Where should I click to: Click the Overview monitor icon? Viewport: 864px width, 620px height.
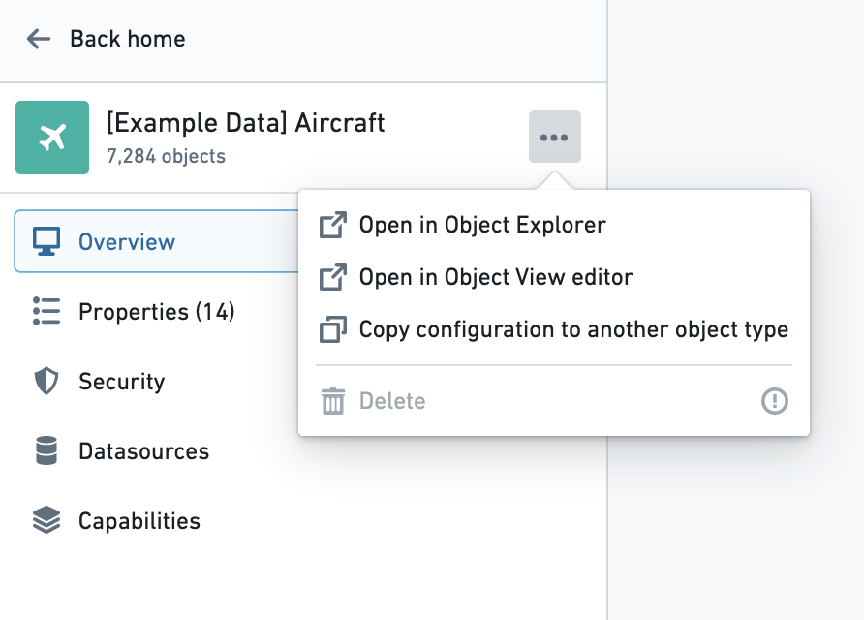click(46, 241)
